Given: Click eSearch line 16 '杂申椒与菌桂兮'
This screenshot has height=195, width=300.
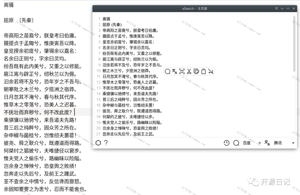Looking at the screenshot, I should tap(116, 105).
